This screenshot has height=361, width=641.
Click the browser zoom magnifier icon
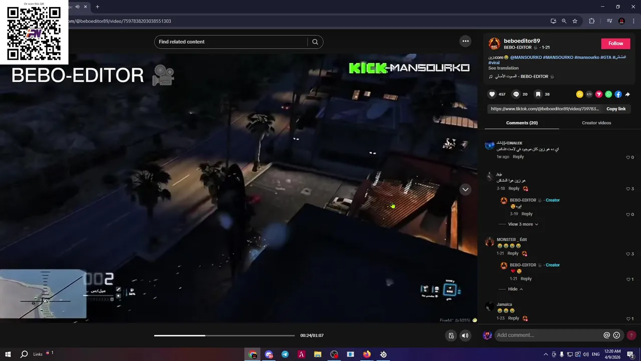[x=564, y=21]
